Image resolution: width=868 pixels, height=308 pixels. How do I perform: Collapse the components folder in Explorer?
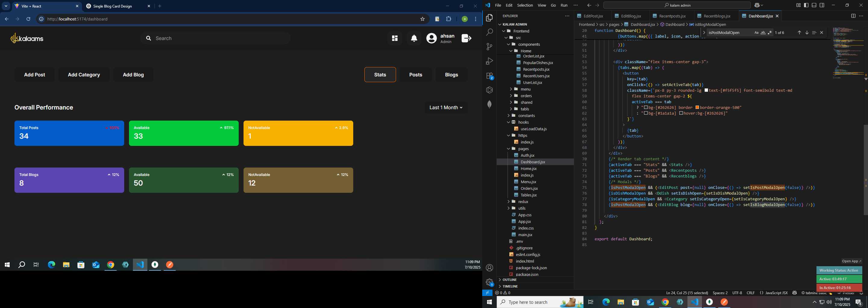click(535, 45)
